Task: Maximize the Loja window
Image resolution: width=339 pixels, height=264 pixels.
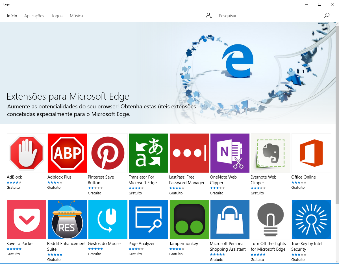Action: (x=320, y=4)
